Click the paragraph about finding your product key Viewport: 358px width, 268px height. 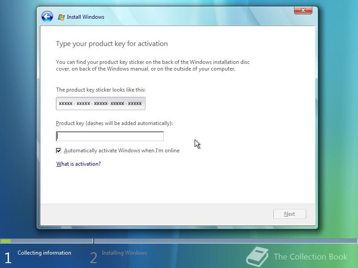point(153,65)
